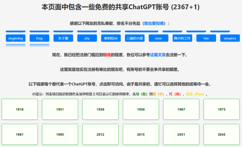The image size is (242, 147).
Task: Open shared account 1973
Action: [x=222, y=109]
